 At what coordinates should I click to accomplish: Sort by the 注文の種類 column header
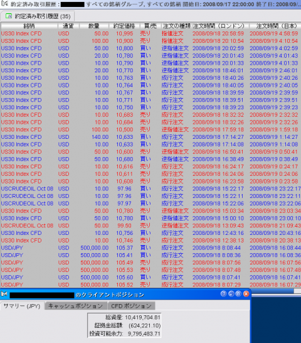(x=176, y=26)
